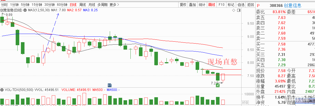This screenshot has width=315, height=106.
Task: Open the 创意信息 stock name link
Action: (294, 5)
